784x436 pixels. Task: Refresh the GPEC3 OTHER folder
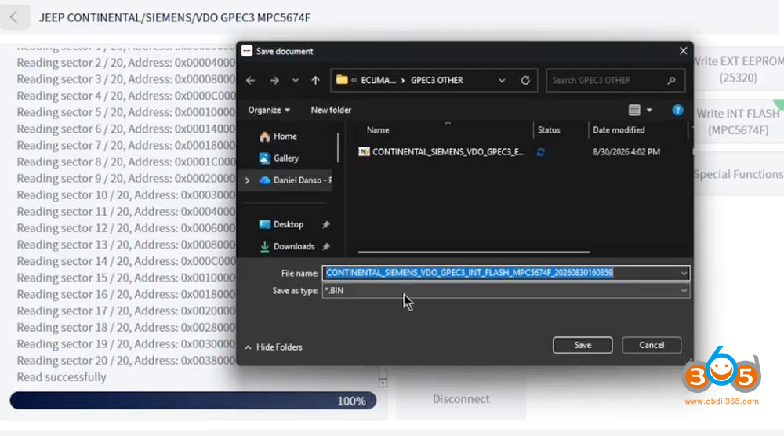point(525,81)
